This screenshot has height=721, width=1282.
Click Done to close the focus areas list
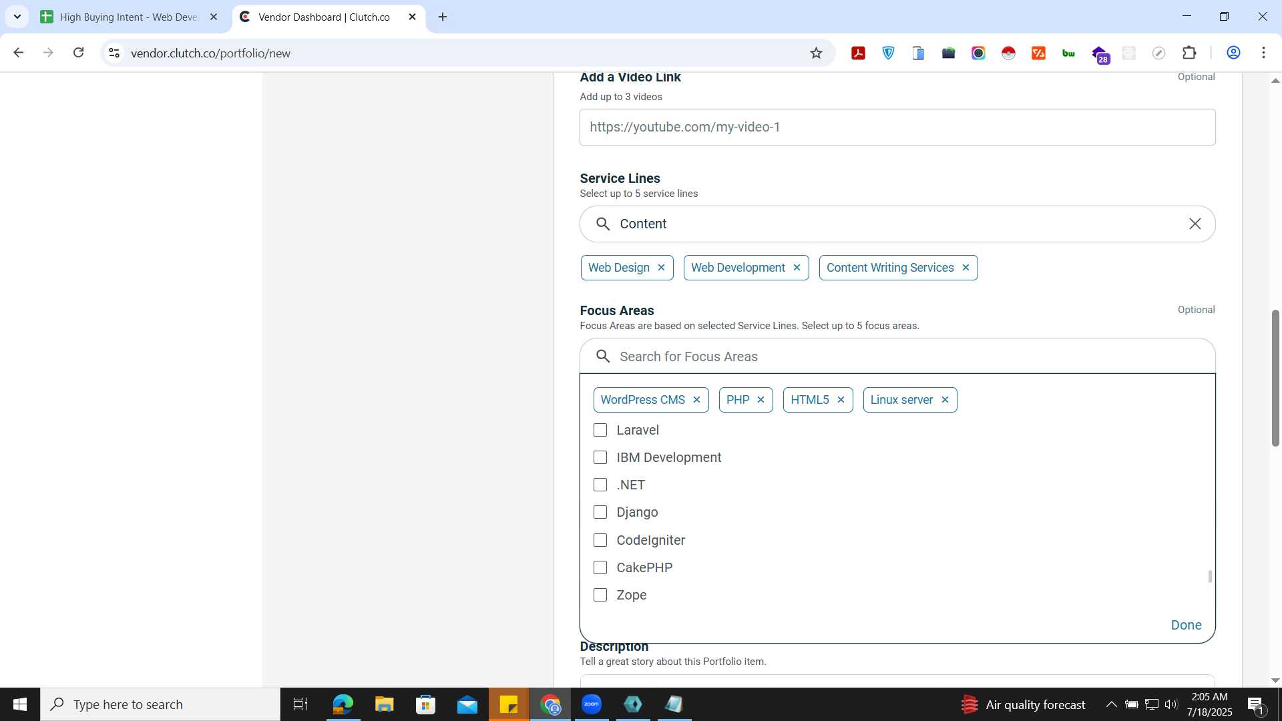click(x=1186, y=626)
